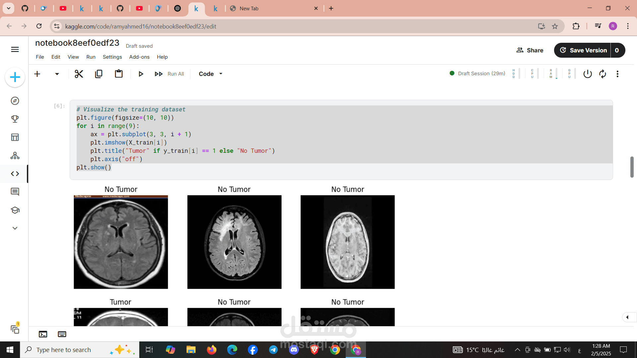637x358 pixels.
Task: View HDD usage indicator
Action: (x=516, y=74)
